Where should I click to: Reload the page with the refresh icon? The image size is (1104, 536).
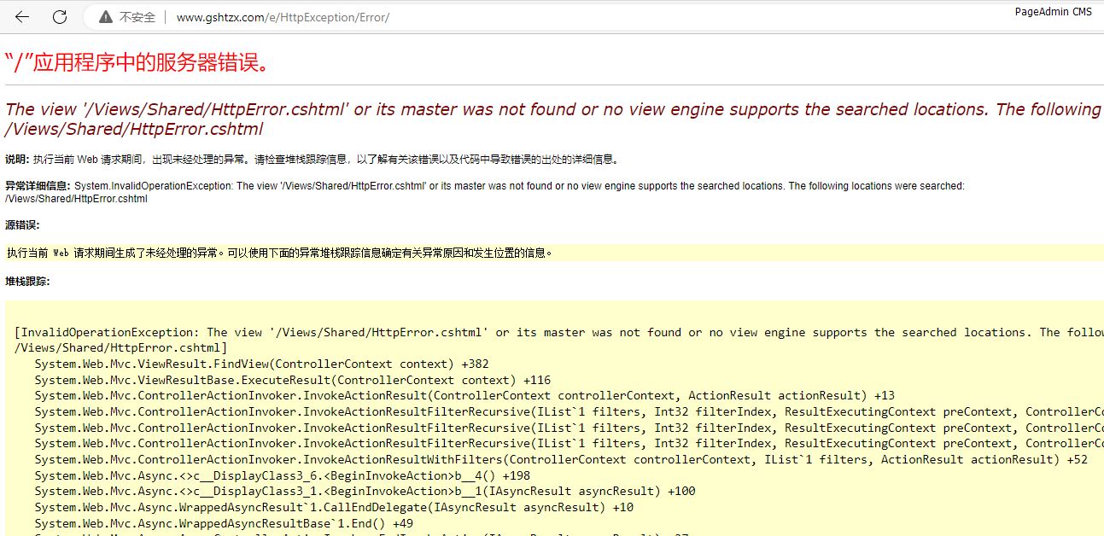click(x=60, y=17)
